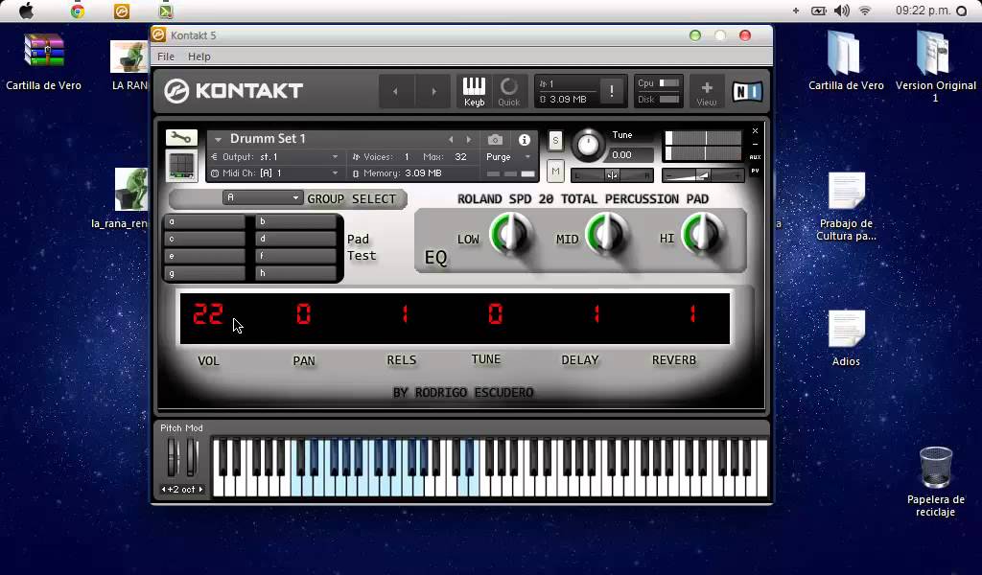The height and width of the screenshot is (575, 982).
Task: Click the LOW EQ knob
Action: [x=511, y=234]
